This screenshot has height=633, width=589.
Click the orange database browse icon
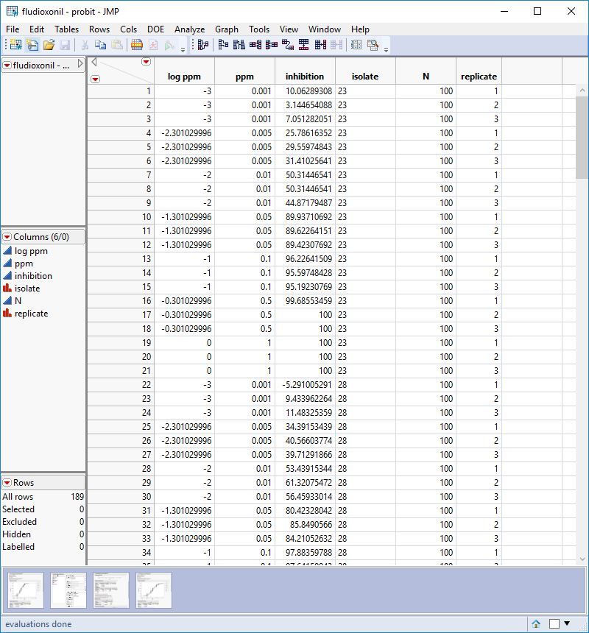coord(137,45)
